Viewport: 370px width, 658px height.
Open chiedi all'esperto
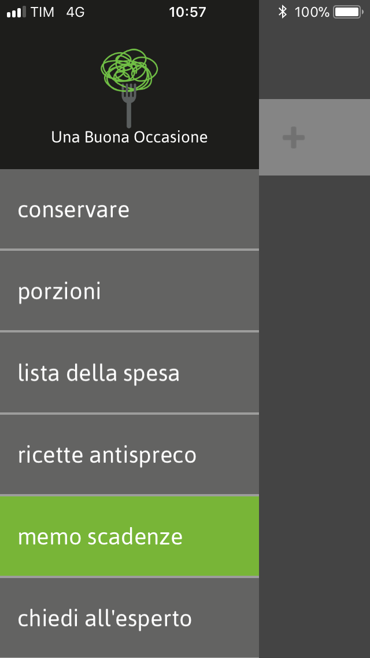pos(129,619)
